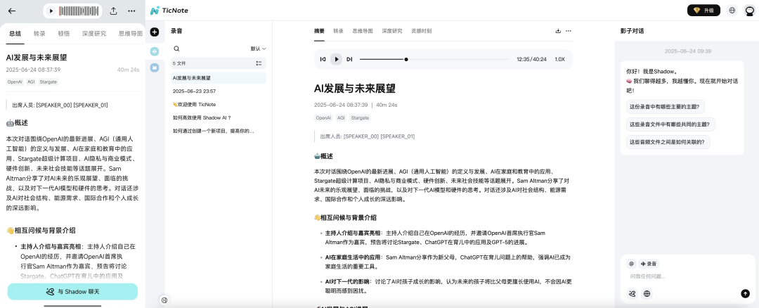Open the user avatar profile menu
The image size is (759, 308).
click(749, 10)
